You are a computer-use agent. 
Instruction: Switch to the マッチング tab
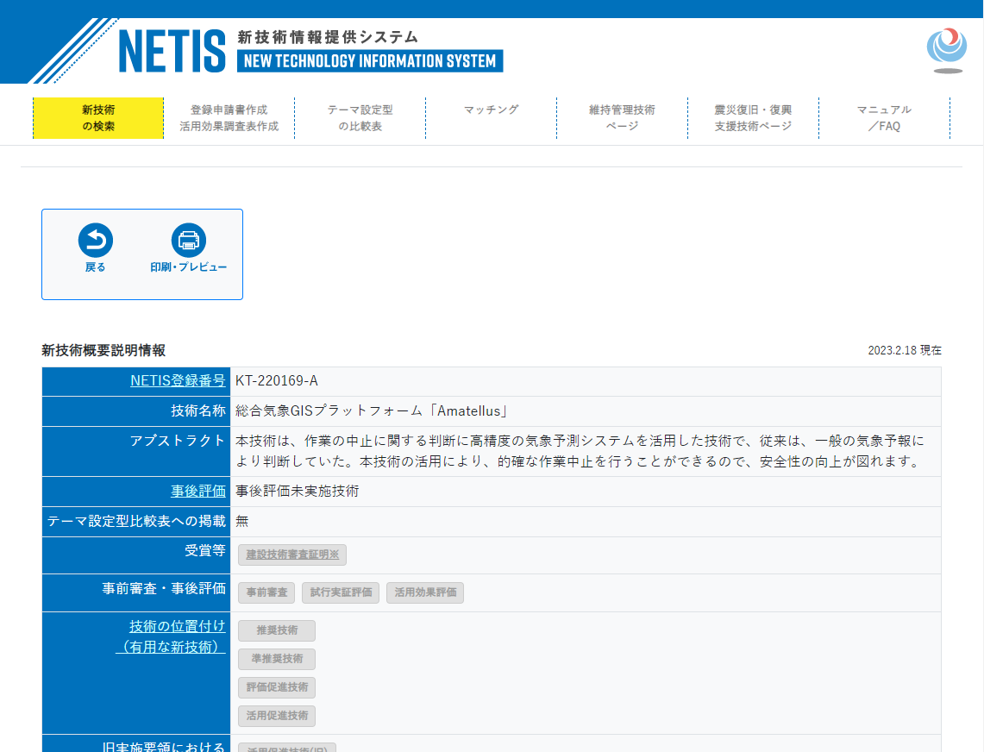(491, 110)
